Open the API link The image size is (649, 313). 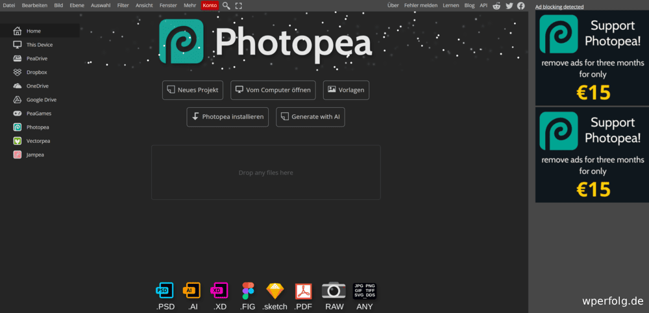point(484,5)
